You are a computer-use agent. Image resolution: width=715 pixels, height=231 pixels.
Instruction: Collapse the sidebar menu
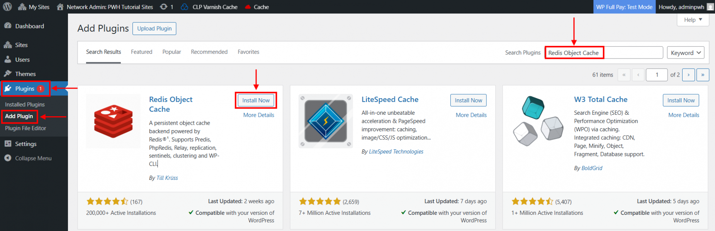(33, 158)
